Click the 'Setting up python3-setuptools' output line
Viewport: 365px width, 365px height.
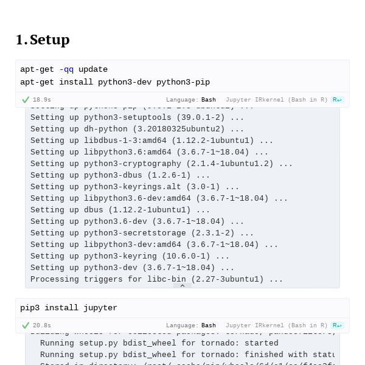(137, 117)
